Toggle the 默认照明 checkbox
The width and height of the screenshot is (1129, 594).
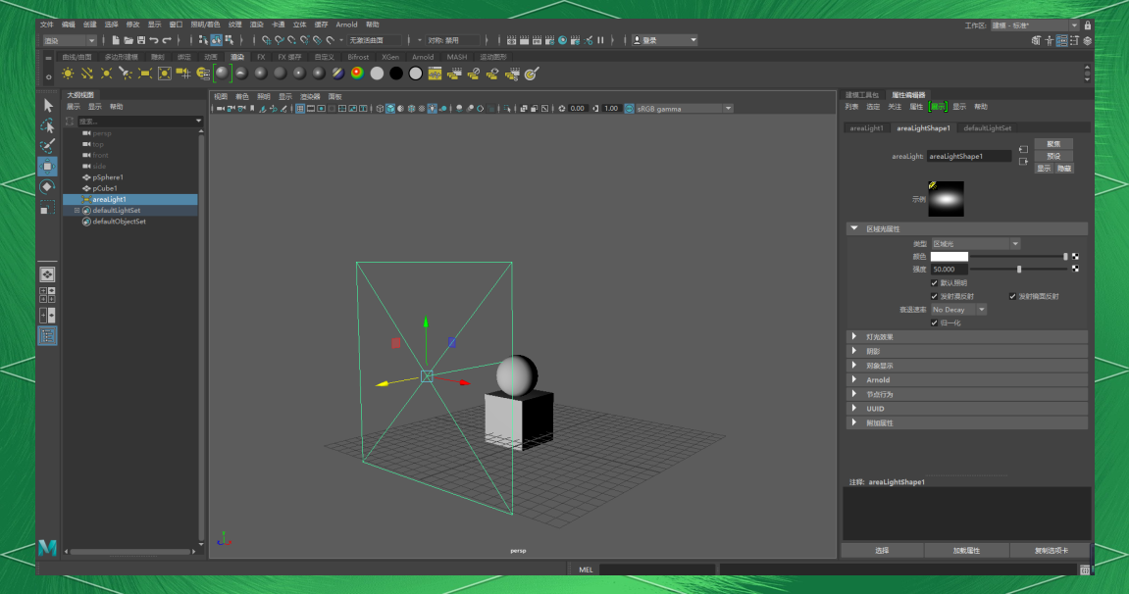click(935, 283)
